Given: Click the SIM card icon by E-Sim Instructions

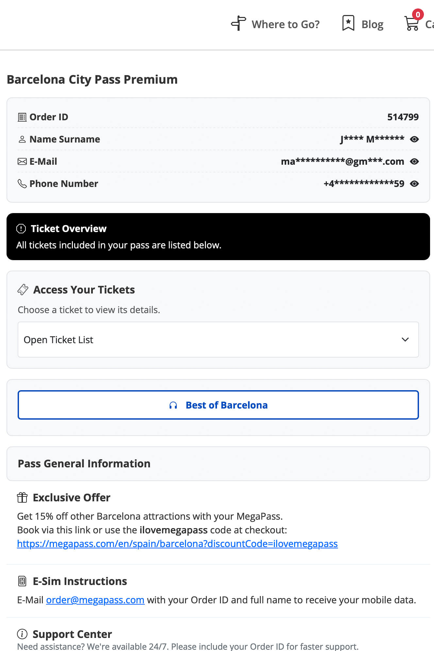Looking at the screenshot, I should (22, 581).
